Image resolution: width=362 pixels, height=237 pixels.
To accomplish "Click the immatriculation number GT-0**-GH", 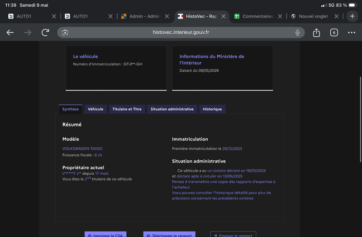I will pos(133,64).
